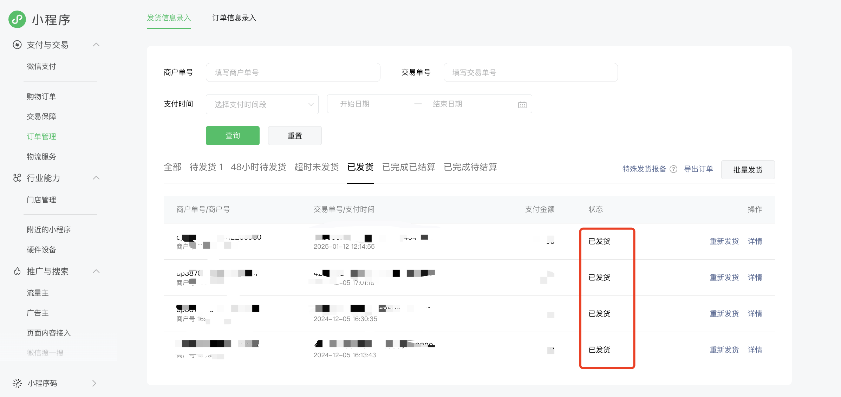Viewport: 841px width, 397px height.
Task: Select the 待发货 1 filter tab
Action: 206,167
